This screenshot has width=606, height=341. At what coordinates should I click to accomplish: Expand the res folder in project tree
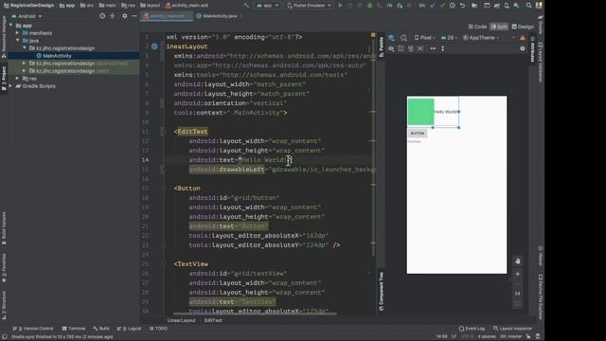point(17,79)
